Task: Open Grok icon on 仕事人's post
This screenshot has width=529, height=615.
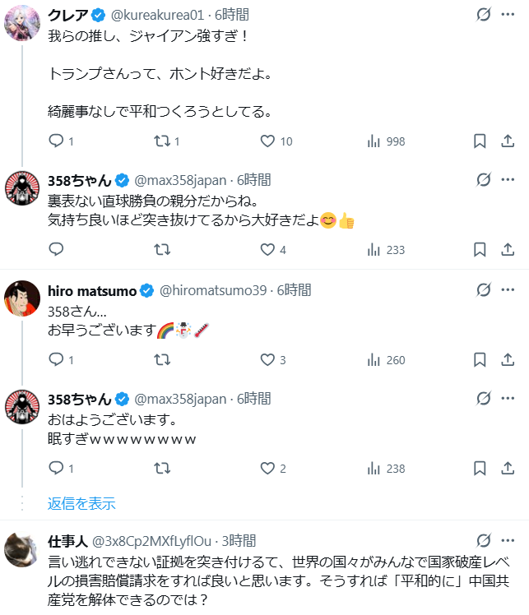Action: (x=484, y=541)
